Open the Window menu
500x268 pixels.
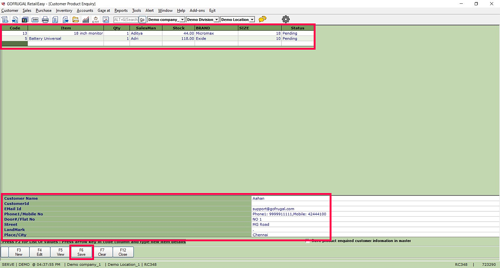pos(165,11)
